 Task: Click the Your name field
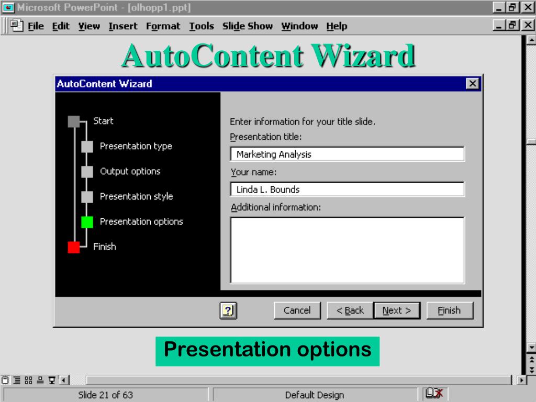click(348, 189)
